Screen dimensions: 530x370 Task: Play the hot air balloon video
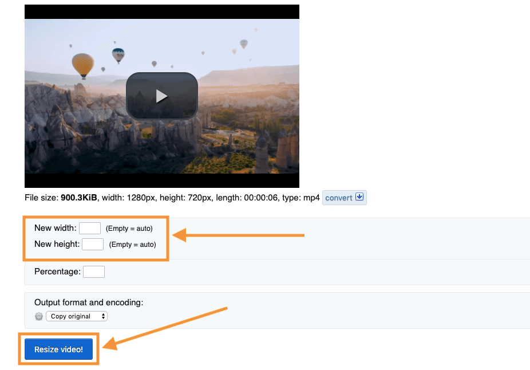point(162,96)
